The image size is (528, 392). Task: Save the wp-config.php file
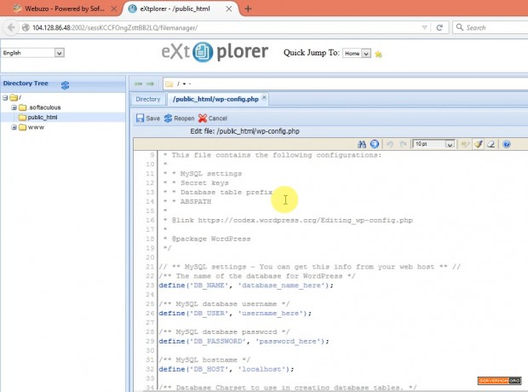(148, 118)
